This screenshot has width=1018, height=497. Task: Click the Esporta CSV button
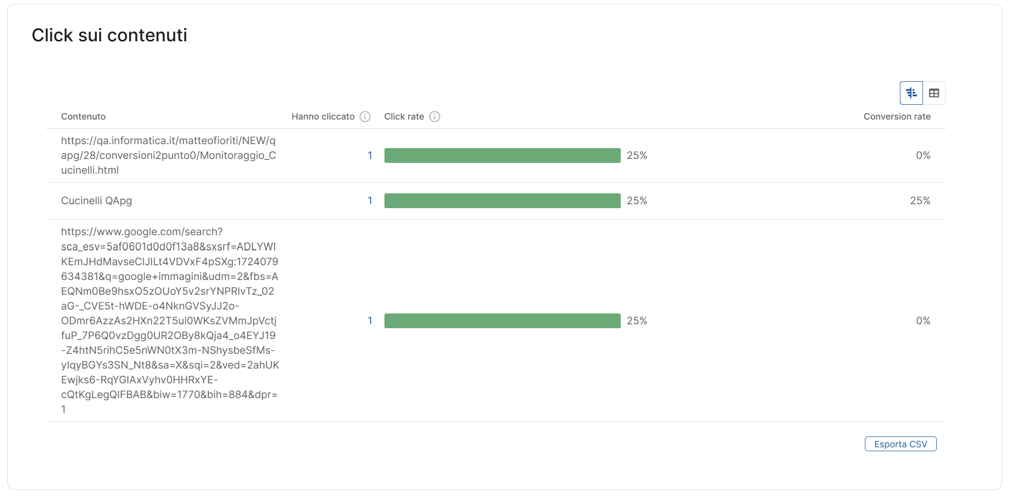pyautogui.click(x=900, y=444)
